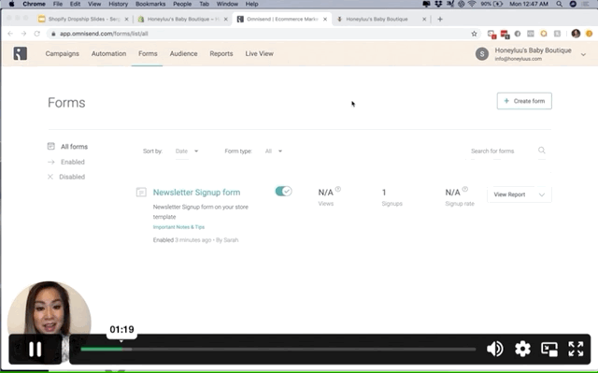Click the Create form button
Image resolution: width=598 pixels, height=373 pixels.
[524, 101]
